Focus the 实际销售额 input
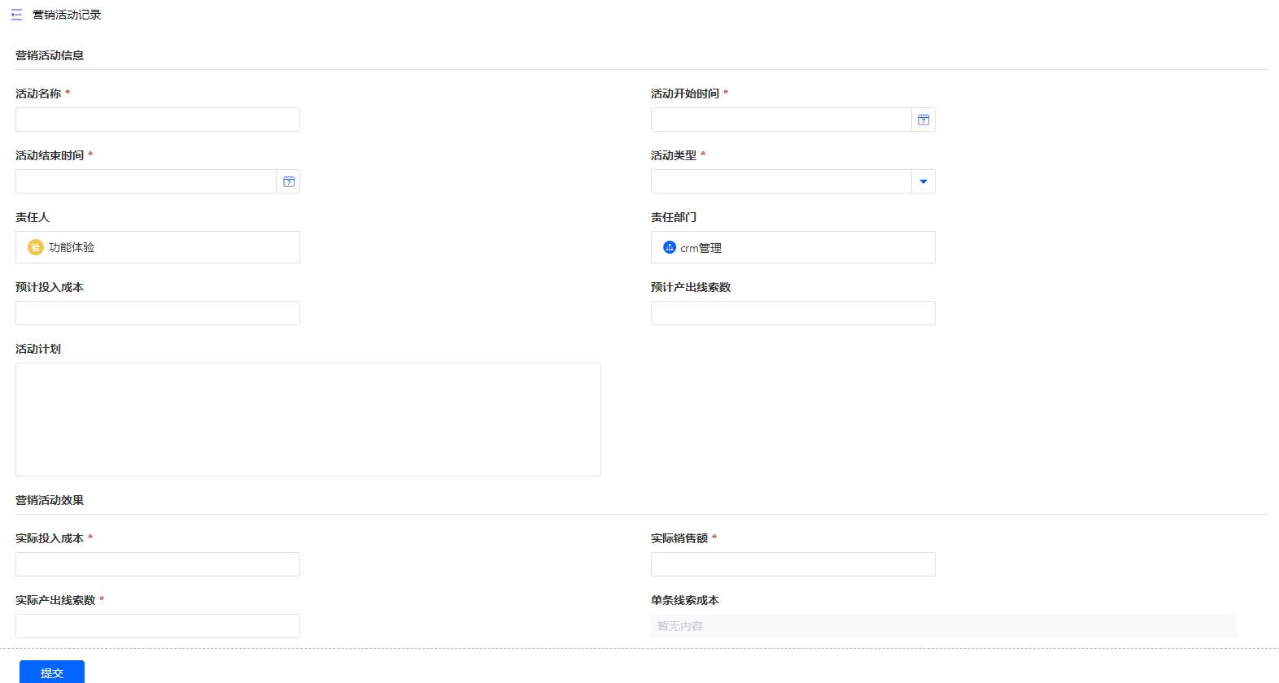Screen dimensions: 1279x683 (793, 564)
